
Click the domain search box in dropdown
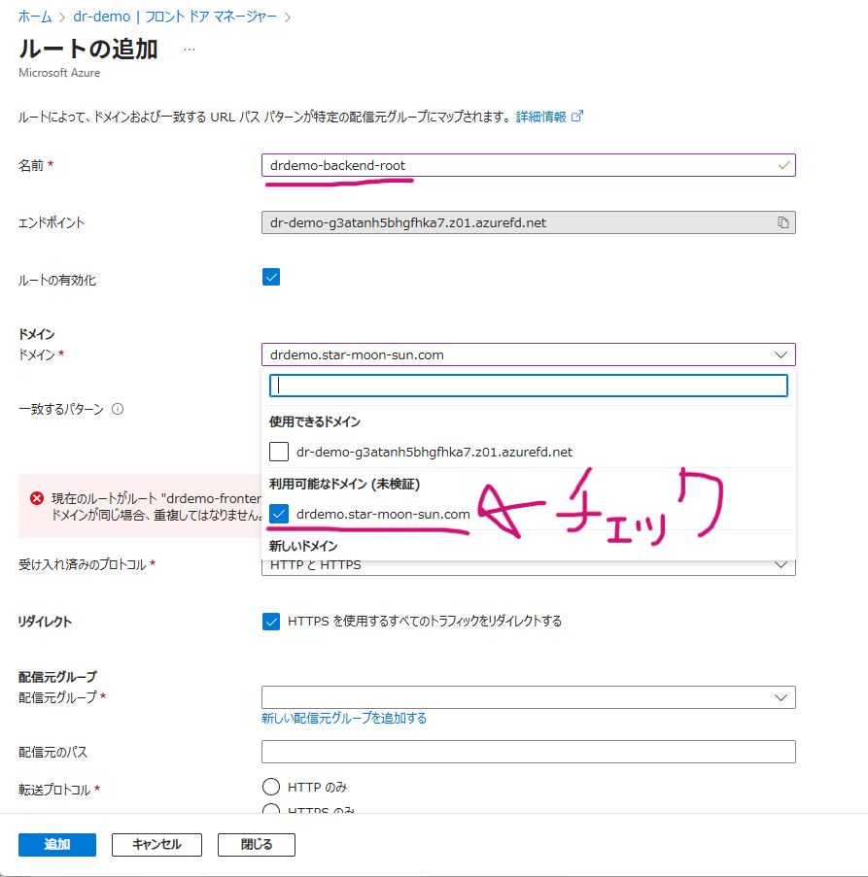pyautogui.click(x=529, y=386)
